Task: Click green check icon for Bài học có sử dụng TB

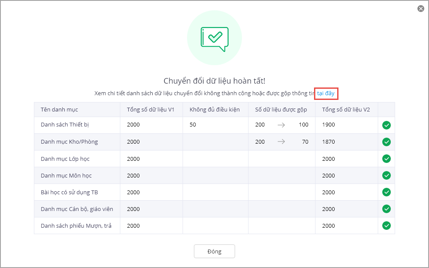Action: tap(387, 192)
